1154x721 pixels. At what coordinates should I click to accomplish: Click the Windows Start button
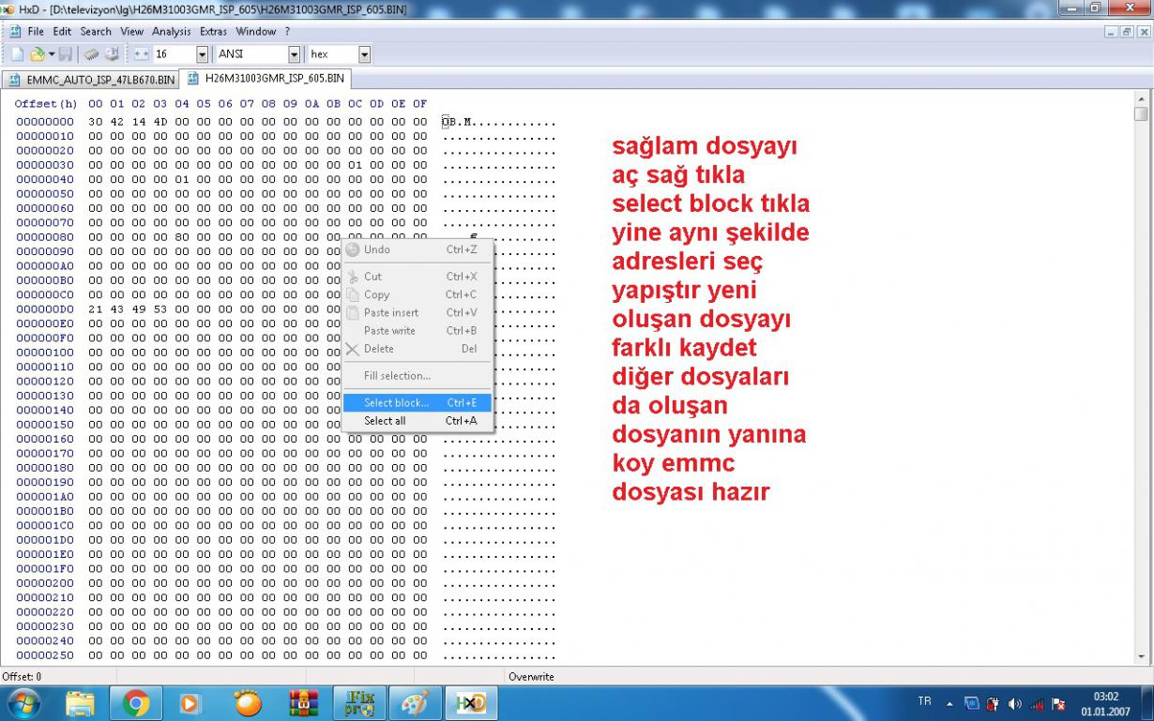[23, 703]
